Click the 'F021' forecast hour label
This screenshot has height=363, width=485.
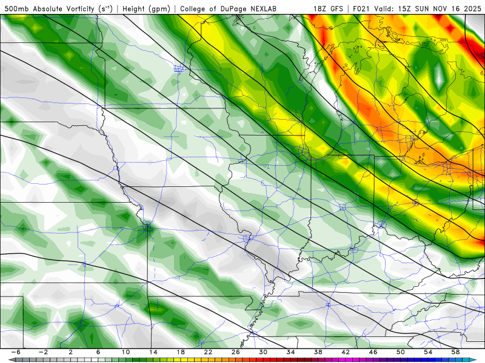pos(362,9)
